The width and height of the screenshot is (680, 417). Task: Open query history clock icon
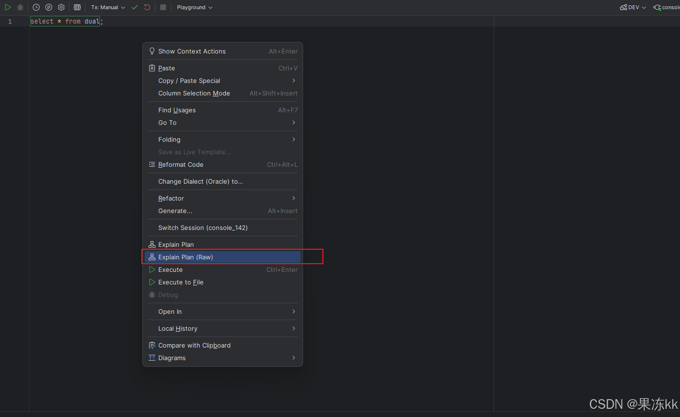coord(36,7)
